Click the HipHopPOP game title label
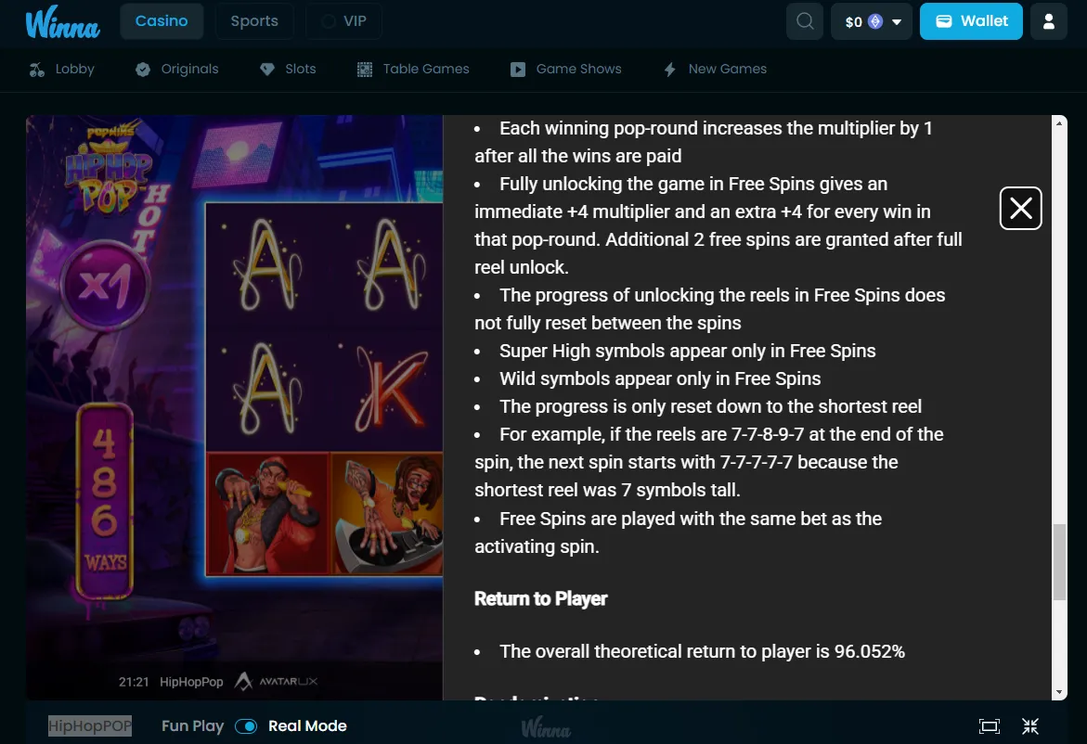Image resolution: width=1087 pixels, height=744 pixels. (x=90, y=726)
